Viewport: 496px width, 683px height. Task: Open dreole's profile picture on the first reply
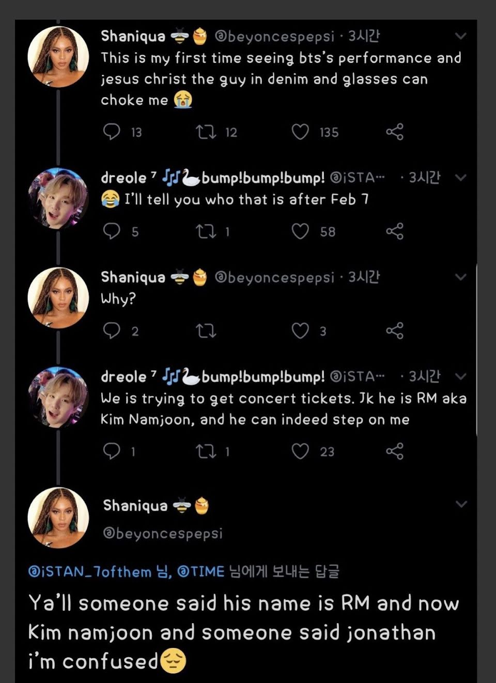pyautogui.click(x=58, y=198)
